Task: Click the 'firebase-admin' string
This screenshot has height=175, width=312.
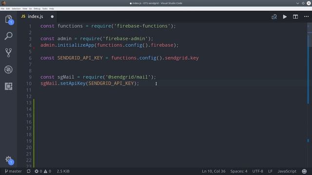Action: [x=125, y=38]
